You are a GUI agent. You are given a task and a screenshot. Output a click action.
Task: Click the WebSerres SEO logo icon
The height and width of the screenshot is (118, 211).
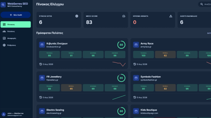(3, 5)
